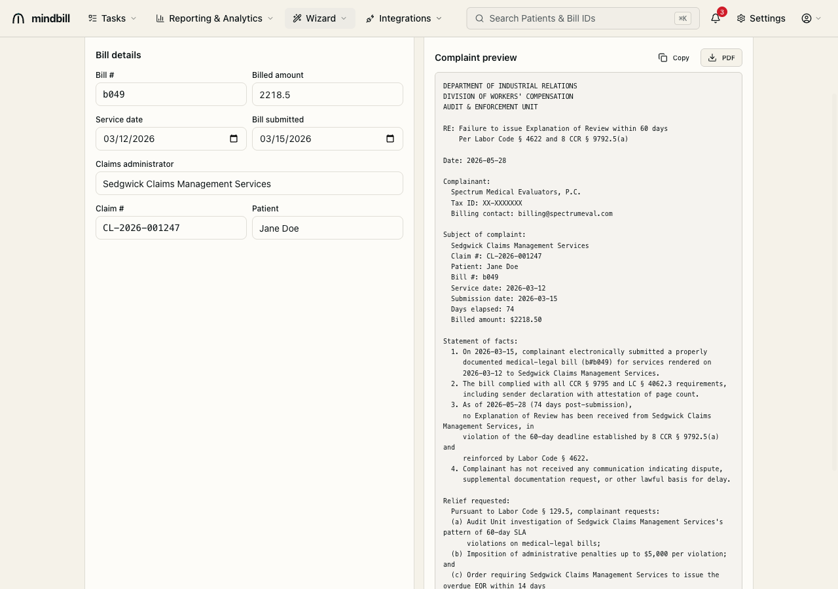Open the Tasks menu
Screen dimensions: 838x589
[x=113, y=18]
